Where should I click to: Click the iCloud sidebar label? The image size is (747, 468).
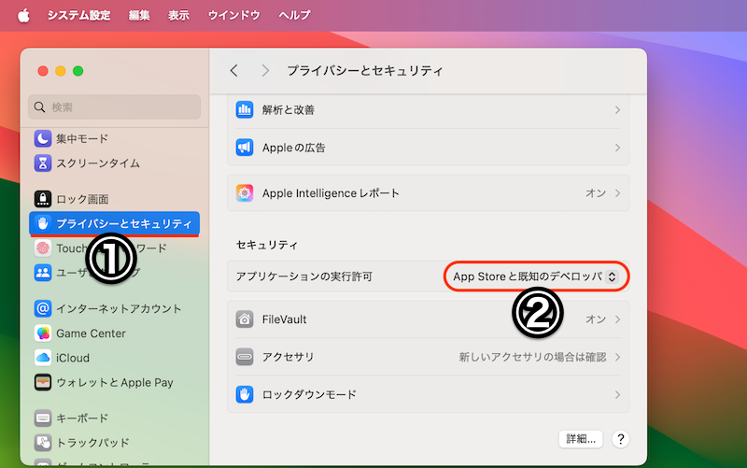(x=73, y=358)
